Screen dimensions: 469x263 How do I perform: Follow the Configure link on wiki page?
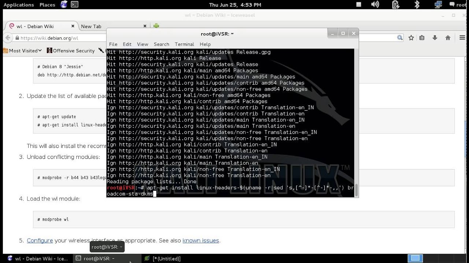(x=40, y=240)
